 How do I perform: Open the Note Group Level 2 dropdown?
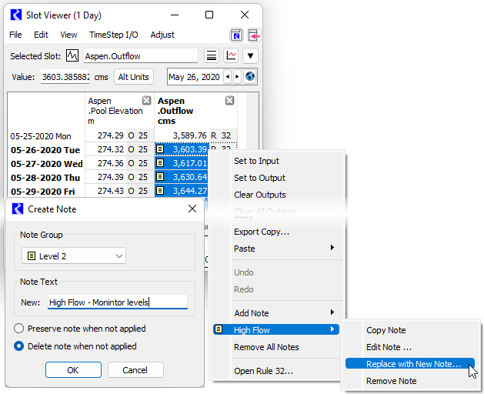pos(74,255)
